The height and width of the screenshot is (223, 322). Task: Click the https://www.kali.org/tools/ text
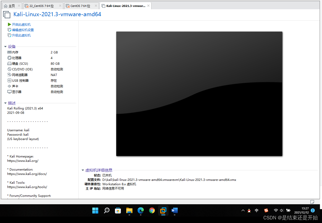coord(27,187)
